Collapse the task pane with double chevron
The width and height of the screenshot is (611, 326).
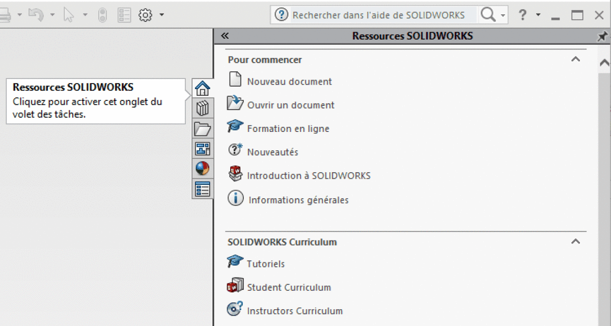226,36
